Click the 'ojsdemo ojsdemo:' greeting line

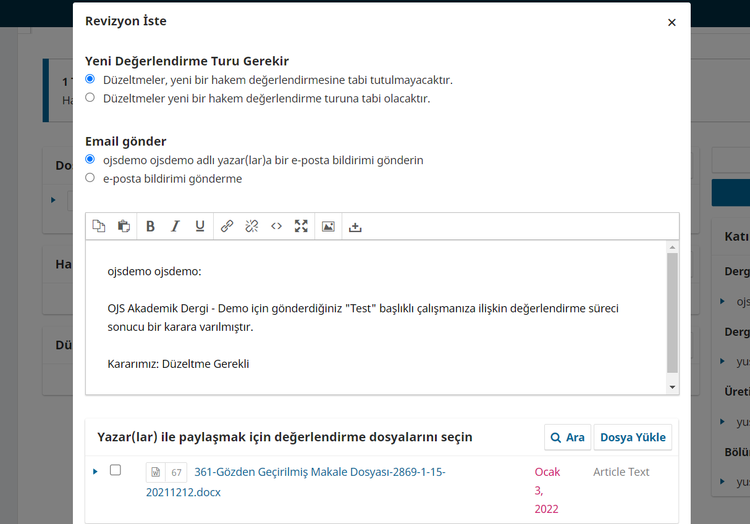154,271
